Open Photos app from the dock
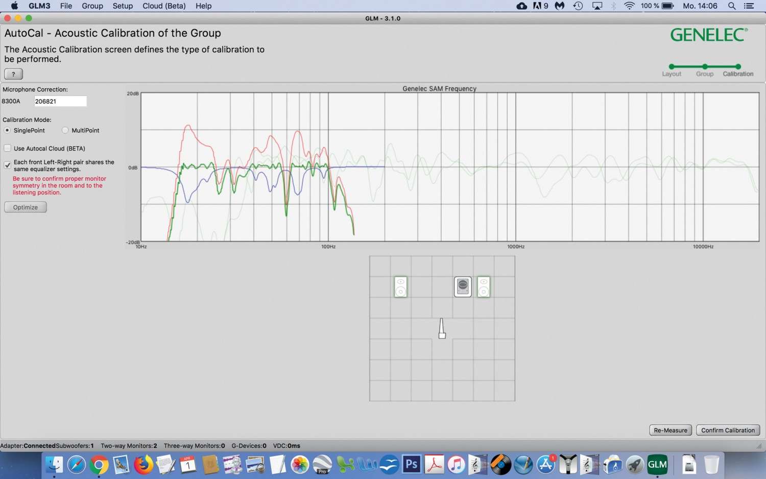 300,465
